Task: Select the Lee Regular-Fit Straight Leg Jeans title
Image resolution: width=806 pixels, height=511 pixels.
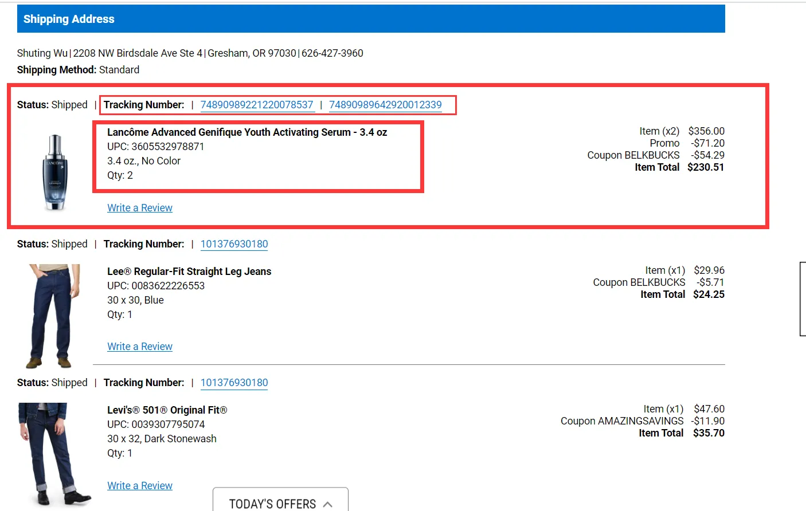Action: (189, 272)
